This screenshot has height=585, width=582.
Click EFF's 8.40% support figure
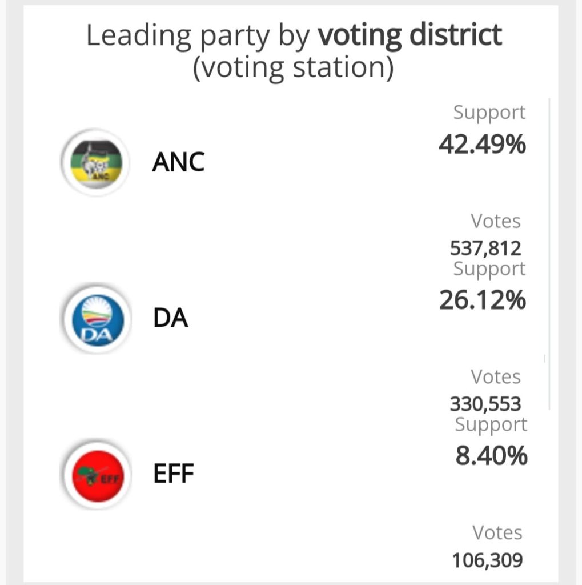pyautogui.click(x=491, y=456)
